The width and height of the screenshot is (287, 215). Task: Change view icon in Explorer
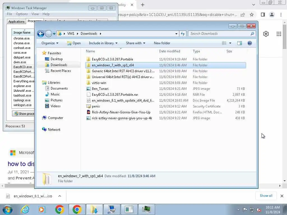224,43
